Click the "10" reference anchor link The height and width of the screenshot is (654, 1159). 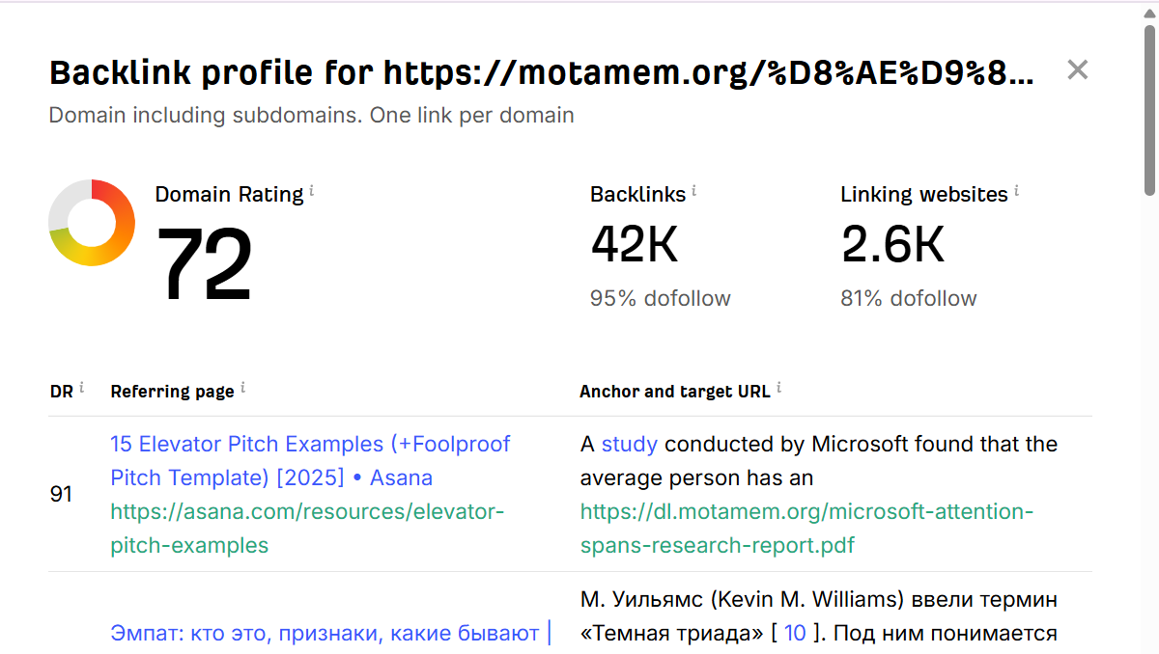[x=795, y=634]
